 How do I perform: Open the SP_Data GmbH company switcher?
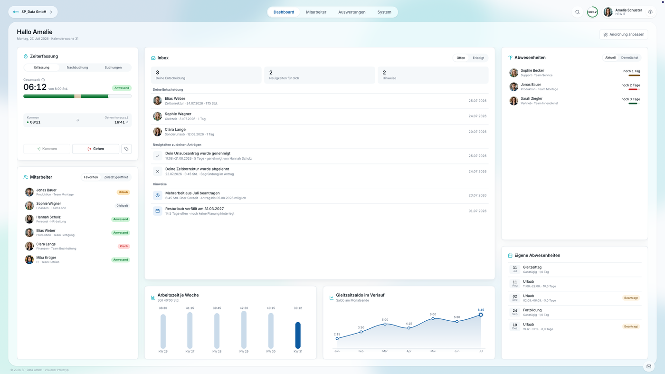click(x=33, y=12)
